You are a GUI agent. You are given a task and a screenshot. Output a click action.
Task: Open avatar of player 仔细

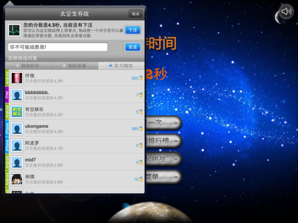click(x=17, y=78)
